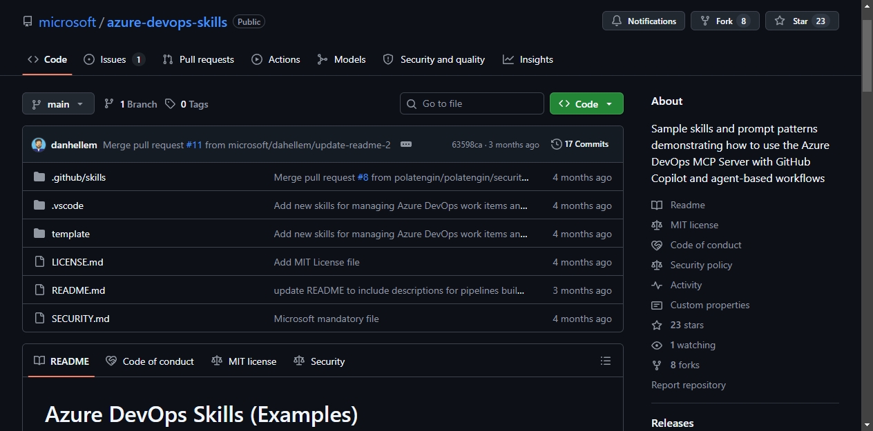The height and width of the screenshot is (431, 873).
Task: View the 17 Commits history
Action: [x=580, y=144]
